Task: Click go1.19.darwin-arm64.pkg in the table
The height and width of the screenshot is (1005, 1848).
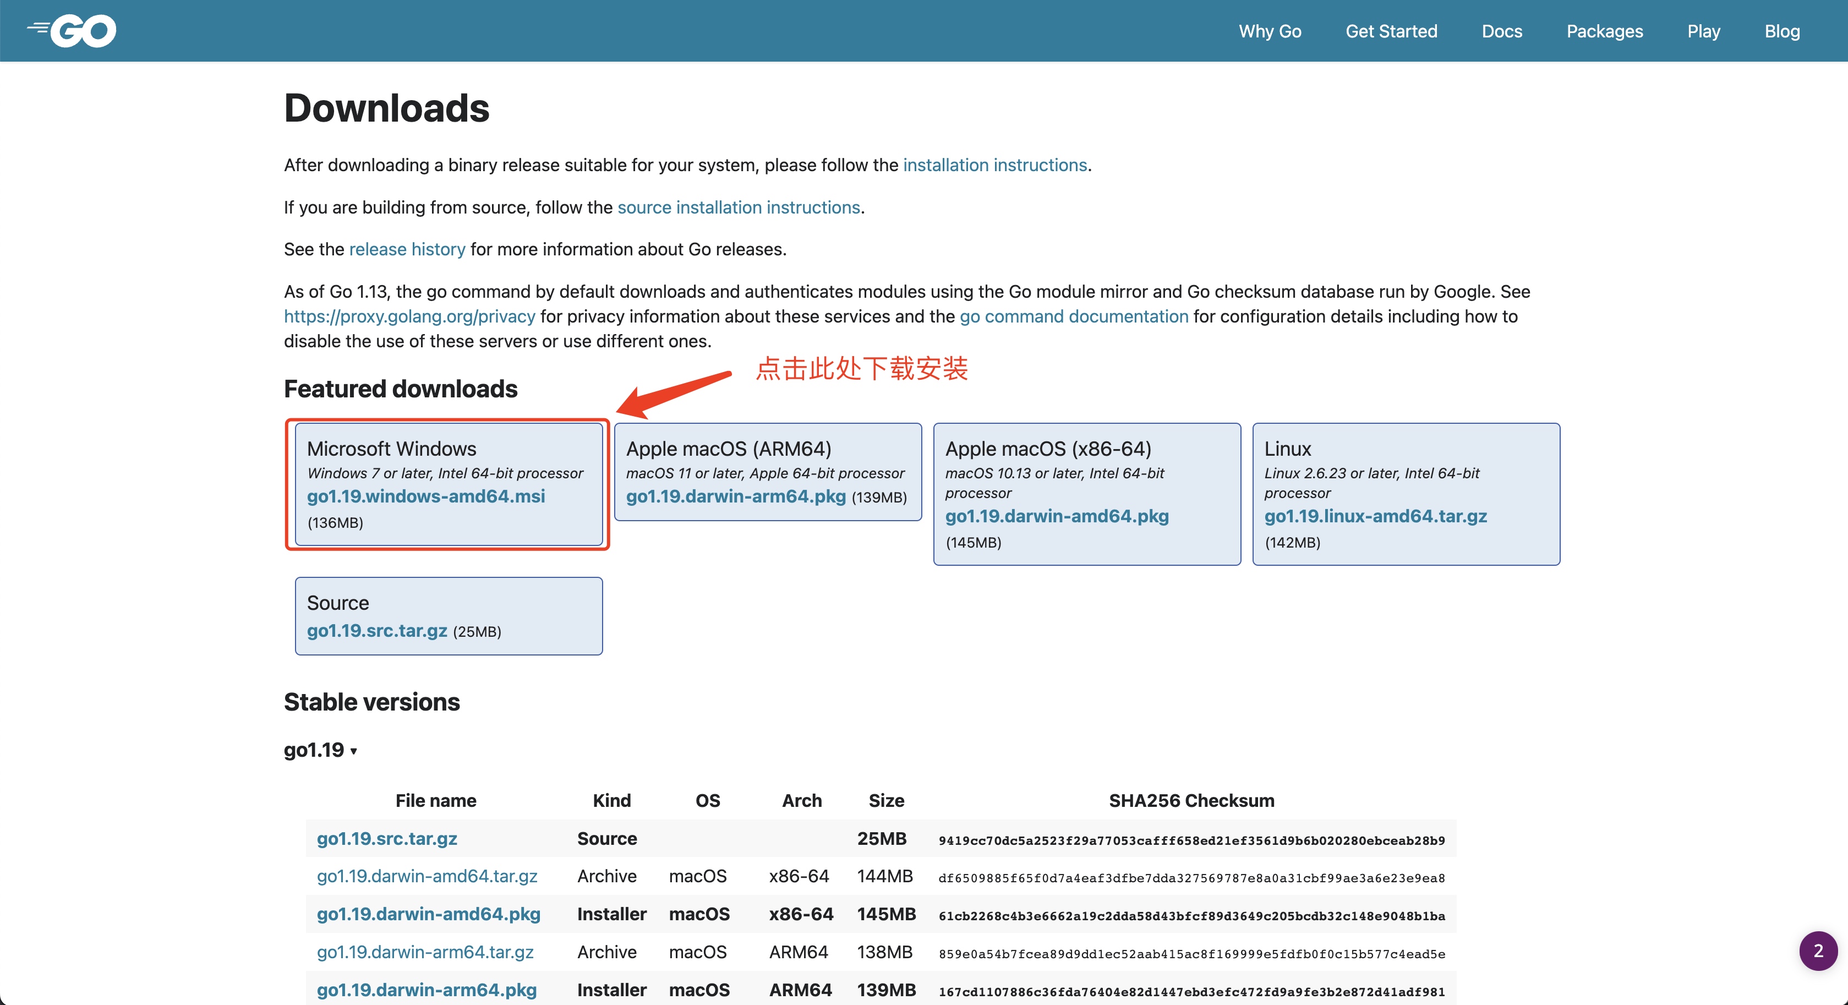Action: pos(426,991)
